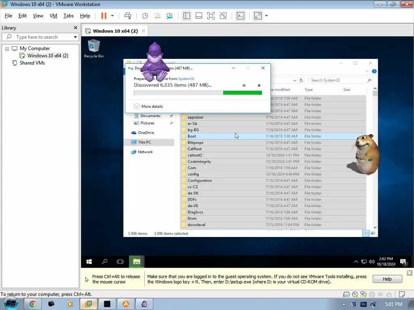Send Ctrl+Alt+Del to the virtual machine
This screenshot has height=310, width=414.
coord(128,16)
